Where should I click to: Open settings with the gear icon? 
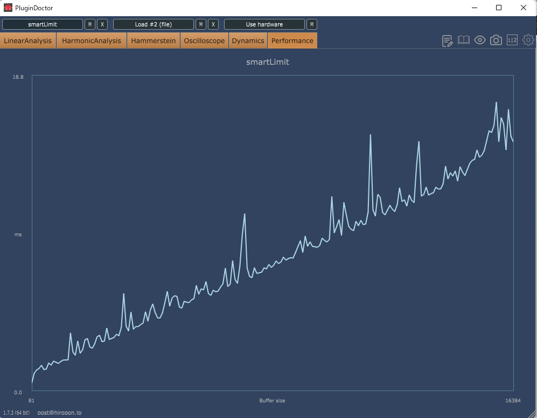click(528, 40)
